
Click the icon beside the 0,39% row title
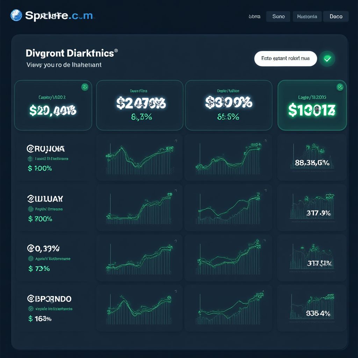[x=30, y=249]
